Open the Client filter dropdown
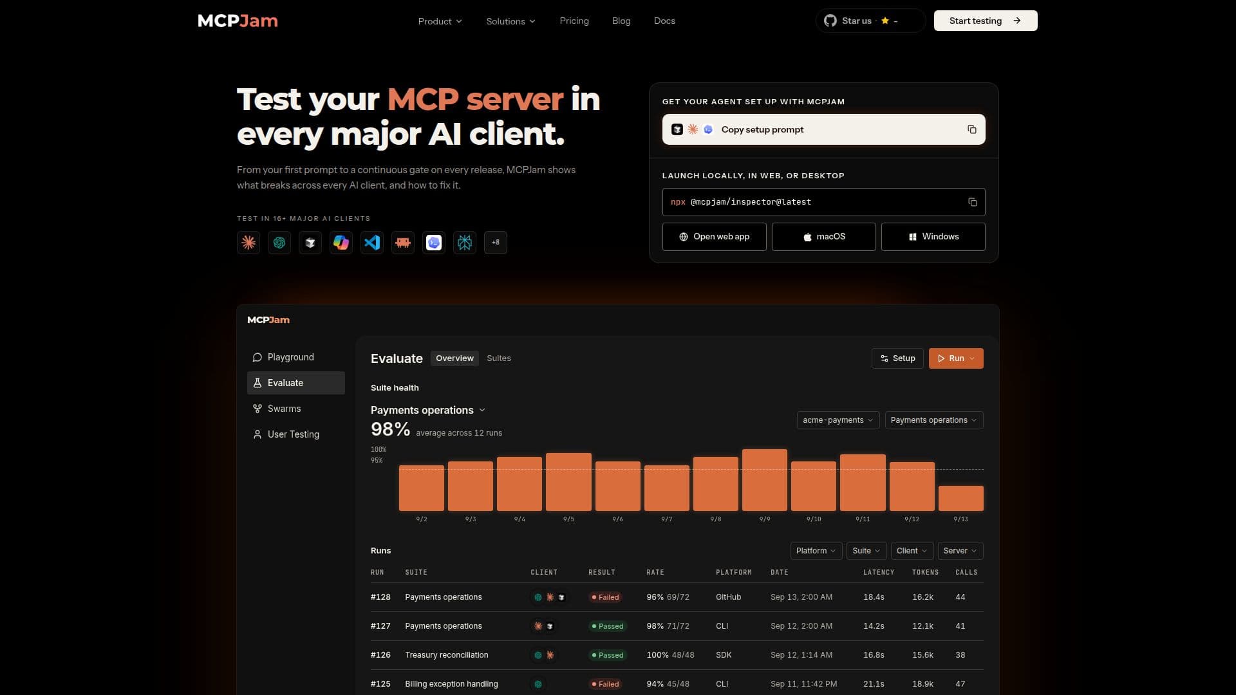Image resolution: width=1236 pixels, height=695 pixels. [912, 551]
